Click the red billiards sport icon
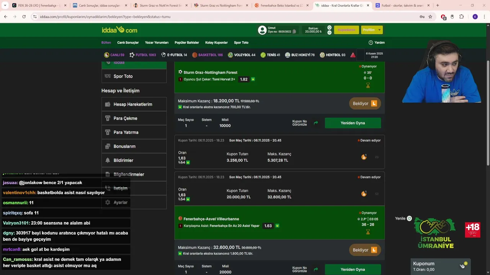 353,55
